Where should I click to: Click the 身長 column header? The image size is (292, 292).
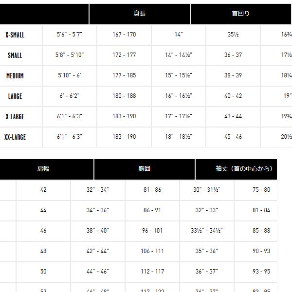pos(140,14)
